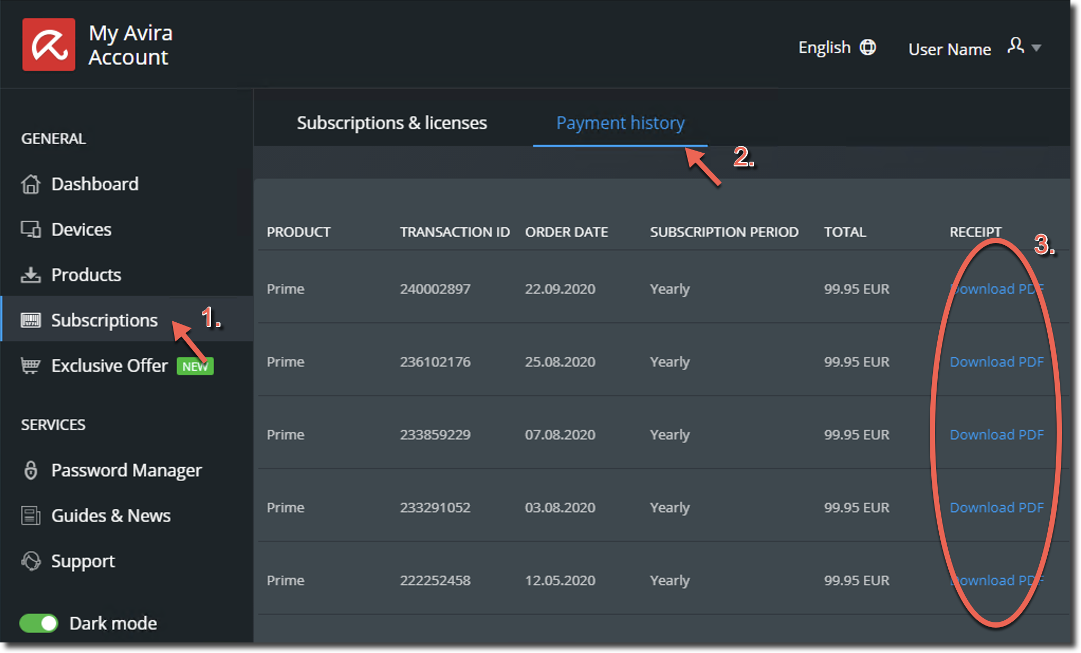This screenshot has height=653, width=1081.
Task: Click the Dashboard home icon
Action: (31, 184)
